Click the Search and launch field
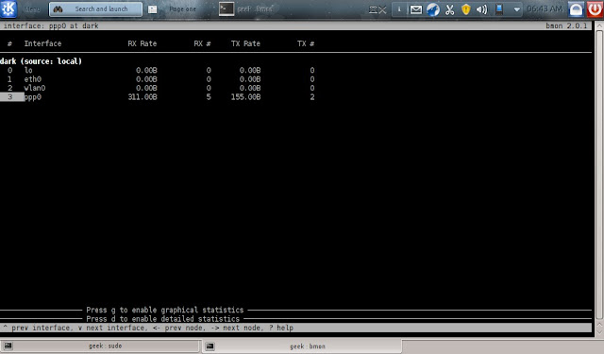Image resolution: width=604 pixels, height=354 pixels. coord(95,9)
